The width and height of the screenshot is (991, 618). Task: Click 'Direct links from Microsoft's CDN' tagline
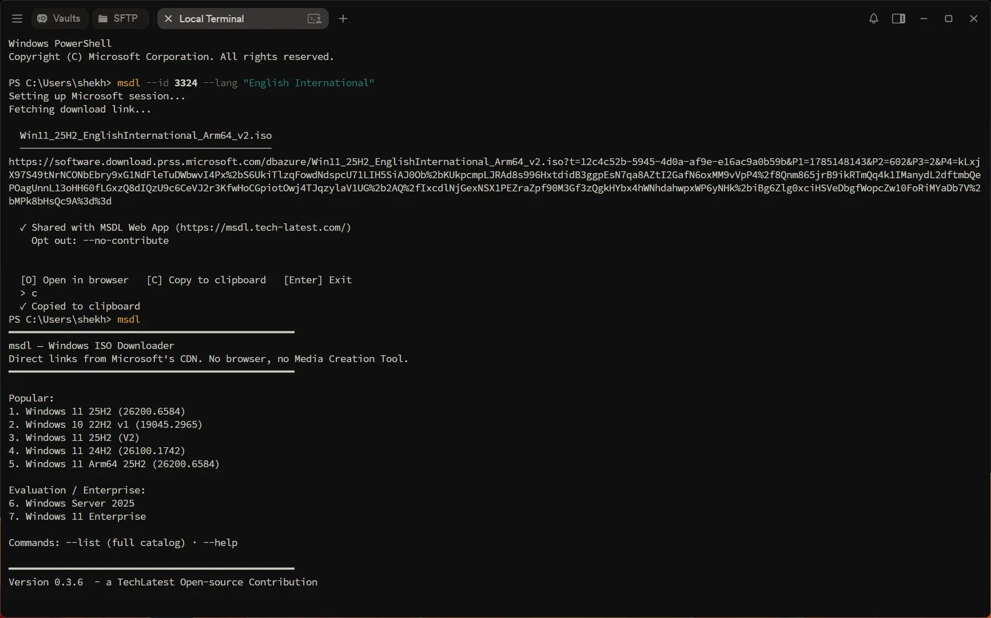coord(209,359)
